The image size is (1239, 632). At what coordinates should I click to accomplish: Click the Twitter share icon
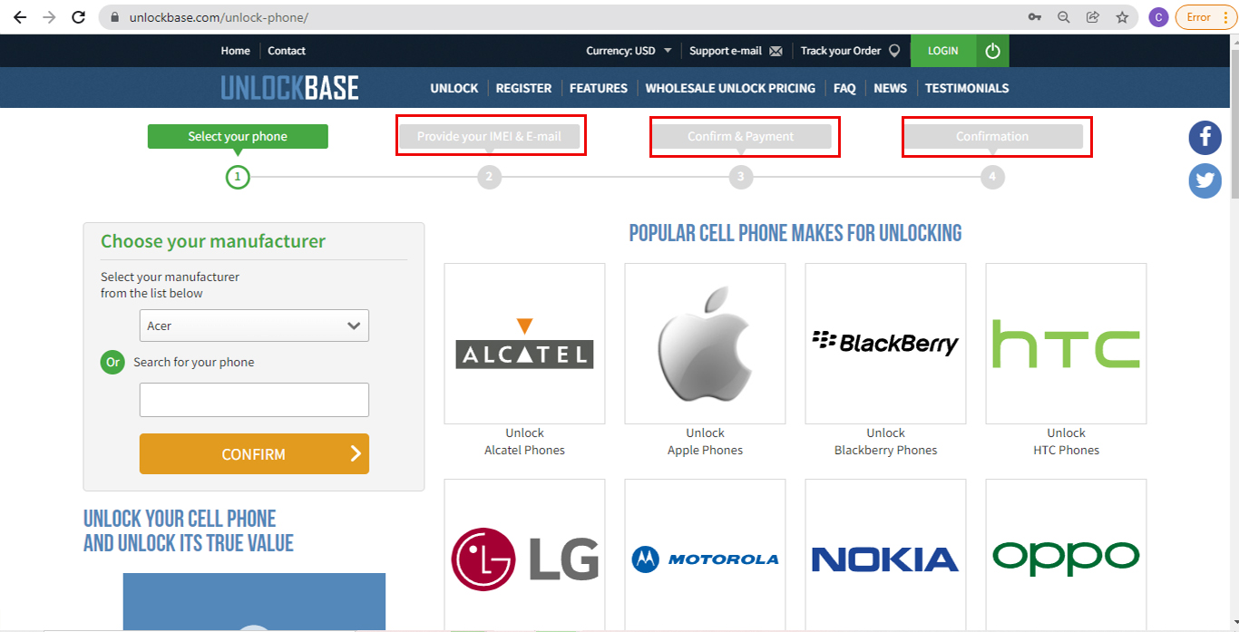point(1205,181)
